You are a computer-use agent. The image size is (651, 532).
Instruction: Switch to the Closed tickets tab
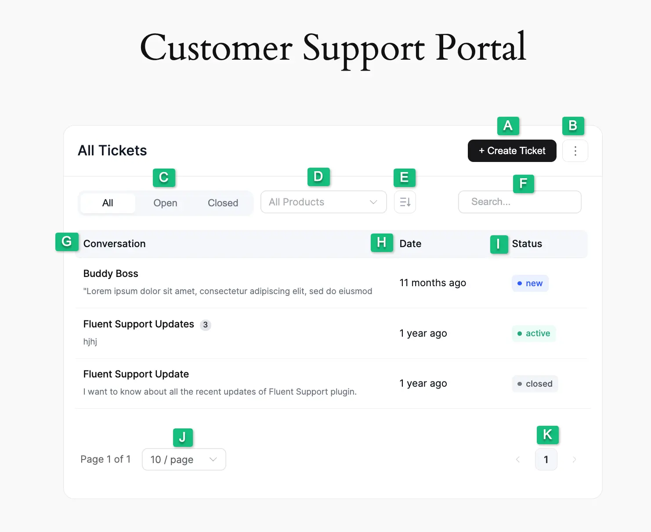[x=223, y=203]
